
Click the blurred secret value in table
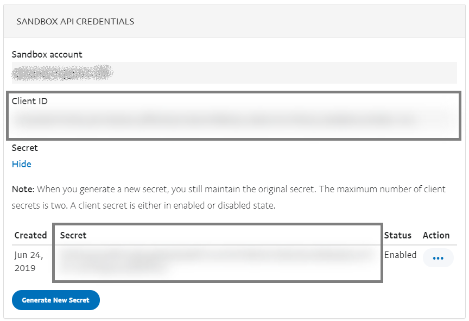point(217,258)
